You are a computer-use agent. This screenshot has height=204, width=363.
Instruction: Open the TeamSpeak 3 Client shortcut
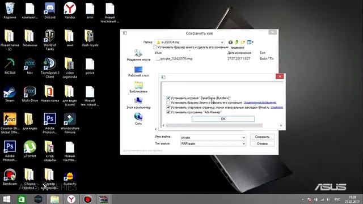pyautogui.click(x=50, y=68)
